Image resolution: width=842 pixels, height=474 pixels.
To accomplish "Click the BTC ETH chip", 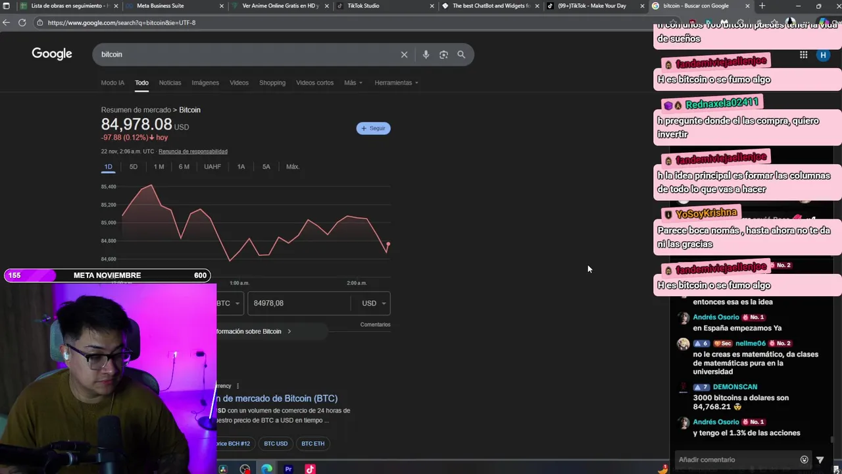I will tap(313, 444).
